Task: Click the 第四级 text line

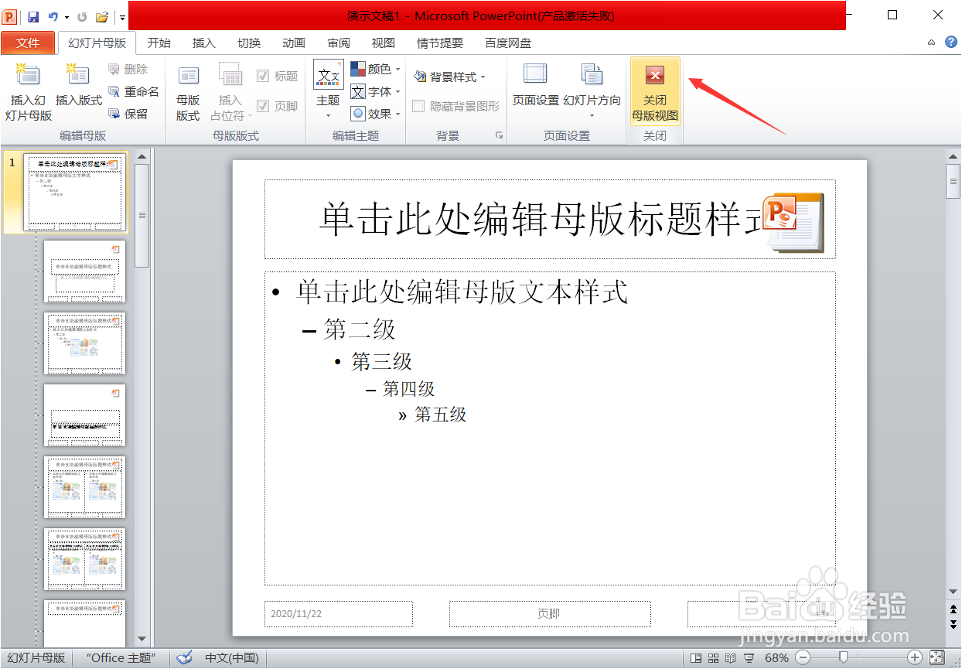Action: [409, 389]
